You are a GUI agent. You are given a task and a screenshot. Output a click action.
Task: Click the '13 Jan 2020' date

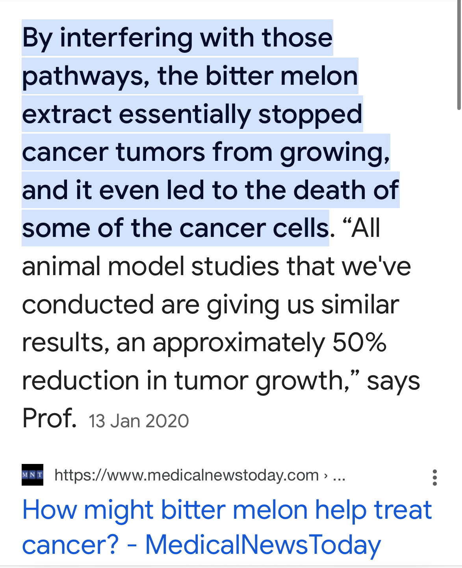pyautogui.click(x=139, y=421)
